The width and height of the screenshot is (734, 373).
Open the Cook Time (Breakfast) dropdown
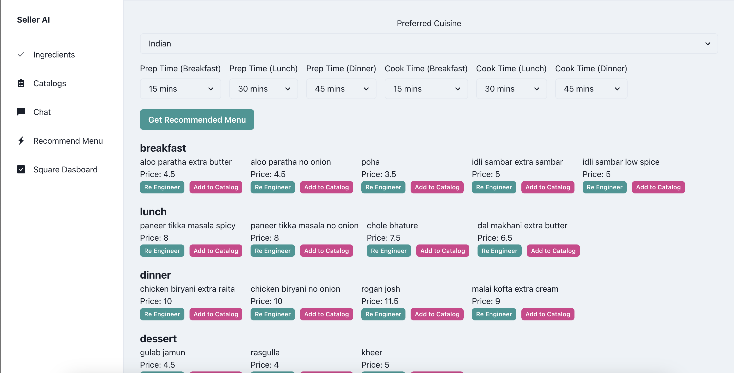coord(426,89)
